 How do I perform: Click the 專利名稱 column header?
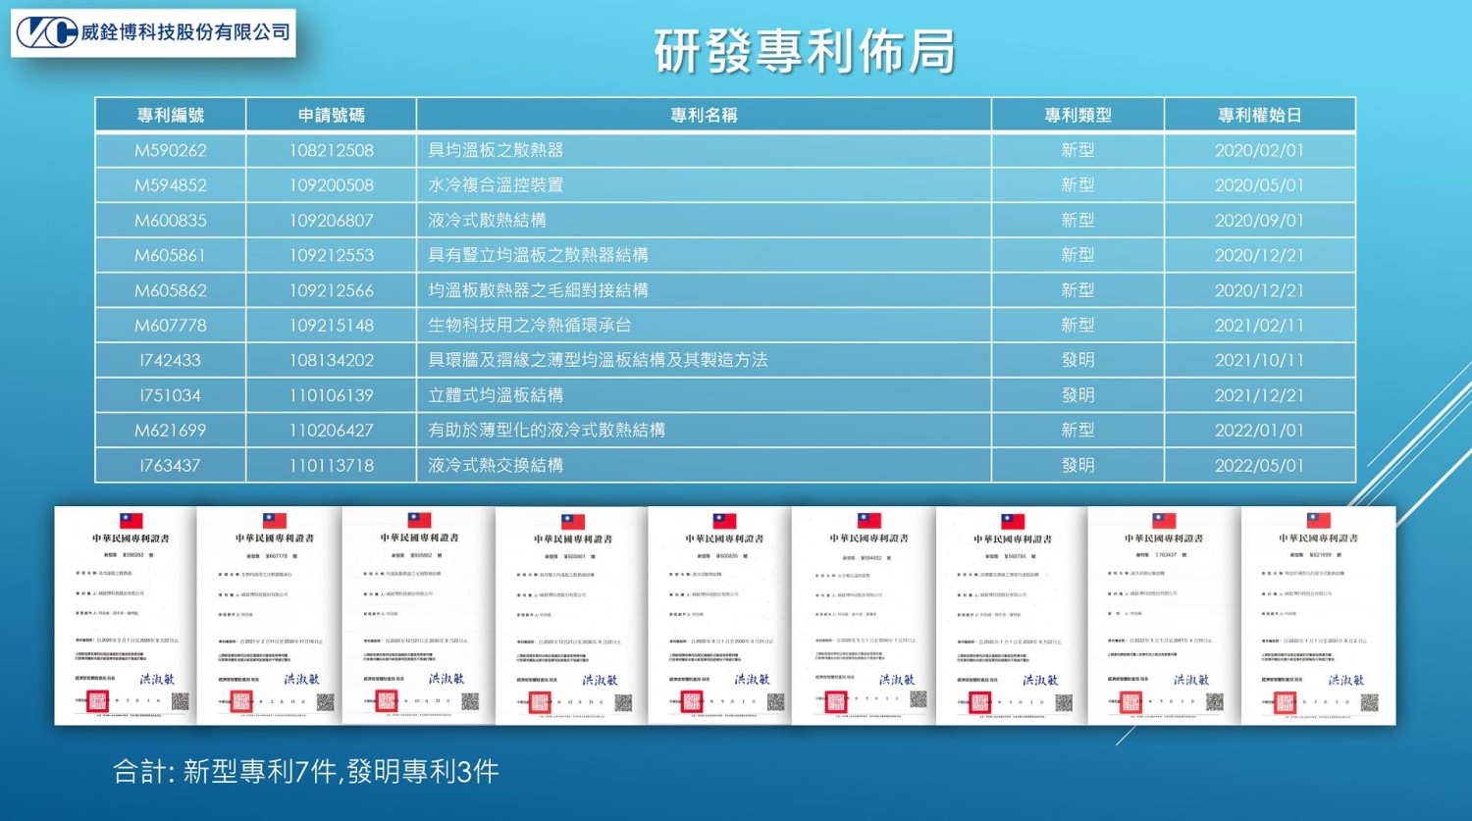[703, 115]
